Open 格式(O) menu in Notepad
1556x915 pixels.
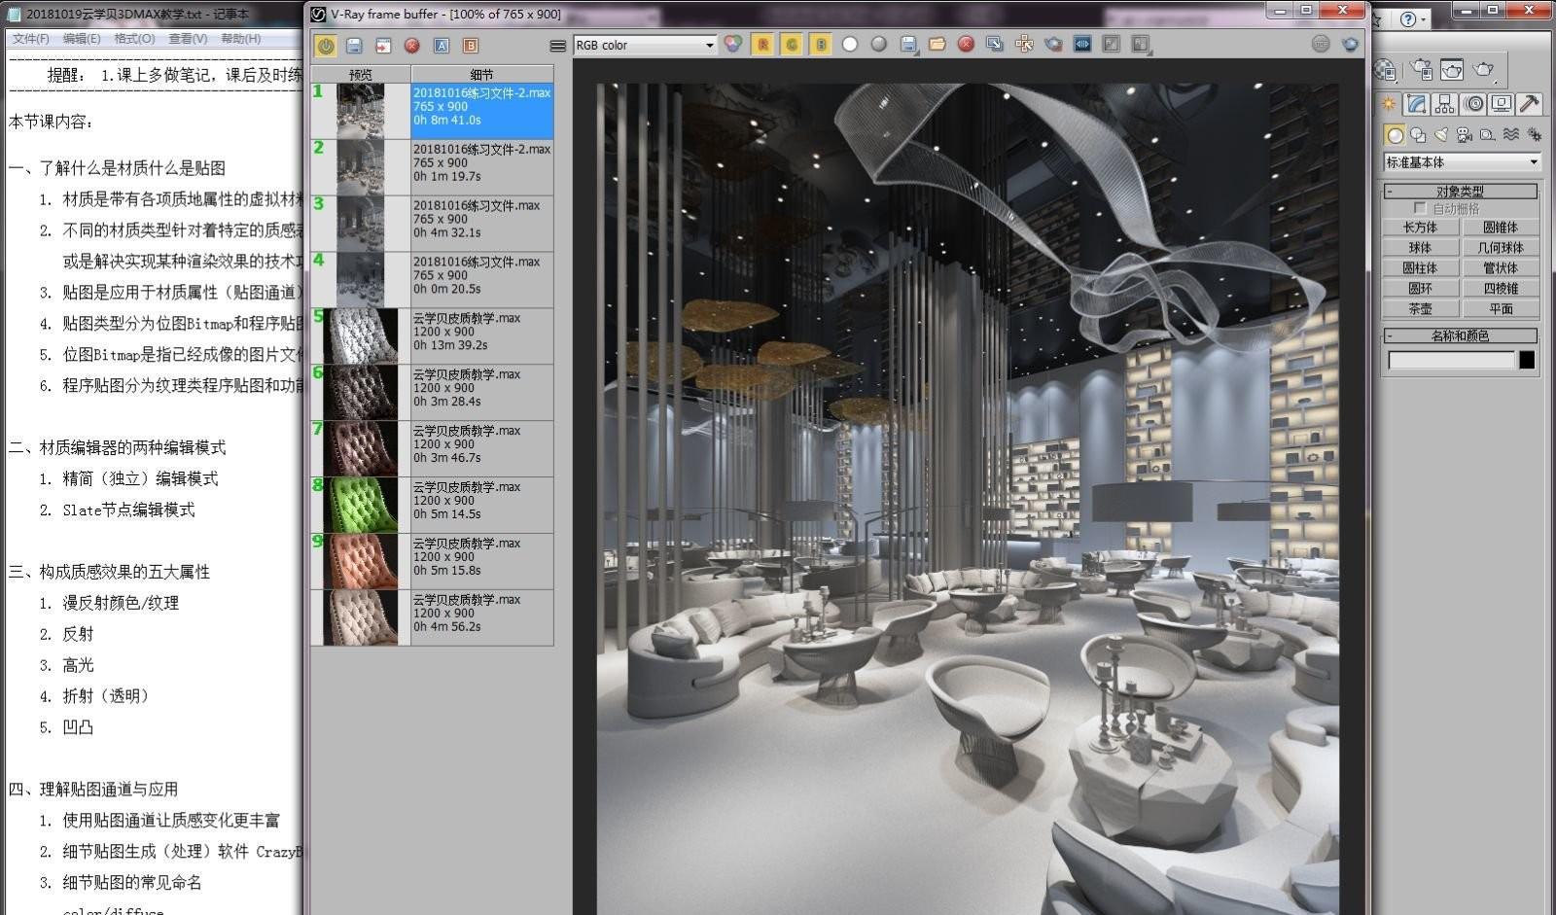click(134, 39)
